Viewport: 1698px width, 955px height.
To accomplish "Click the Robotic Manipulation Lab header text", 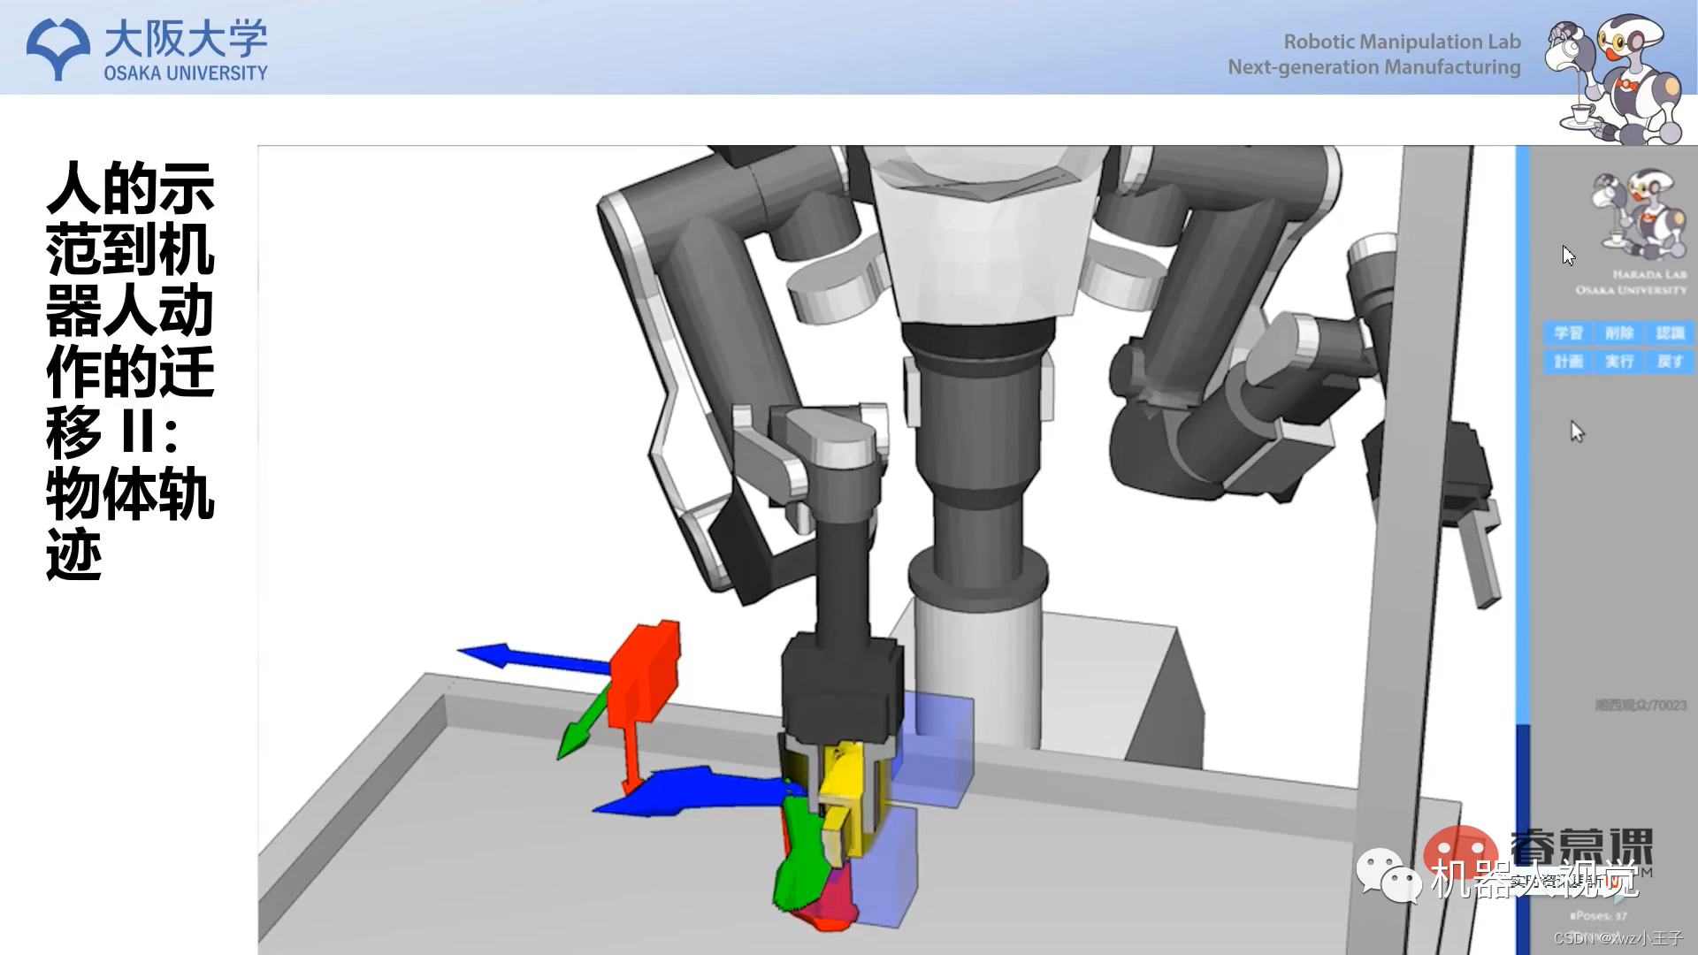I will 1401,42.
